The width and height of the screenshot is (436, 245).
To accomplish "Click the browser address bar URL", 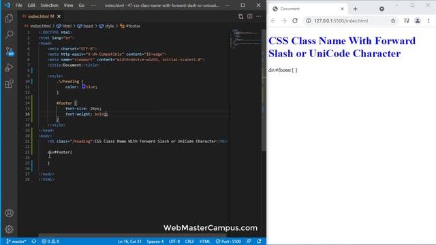I will [x=341, y=21].
